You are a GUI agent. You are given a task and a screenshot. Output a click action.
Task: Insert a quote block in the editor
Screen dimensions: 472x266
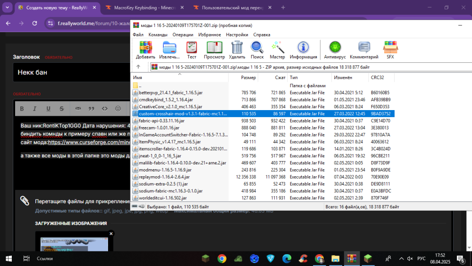point(91,109)
